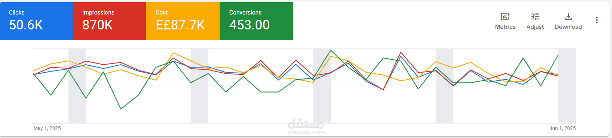The image size is (612, 138).
Task: Click the Metrics text label
Action: pyautogui.click(x=505, y=27)
